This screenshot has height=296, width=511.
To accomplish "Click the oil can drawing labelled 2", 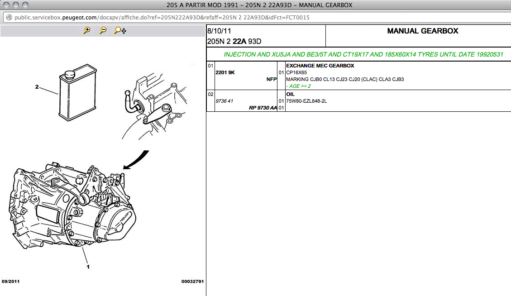I will (78, 92).
